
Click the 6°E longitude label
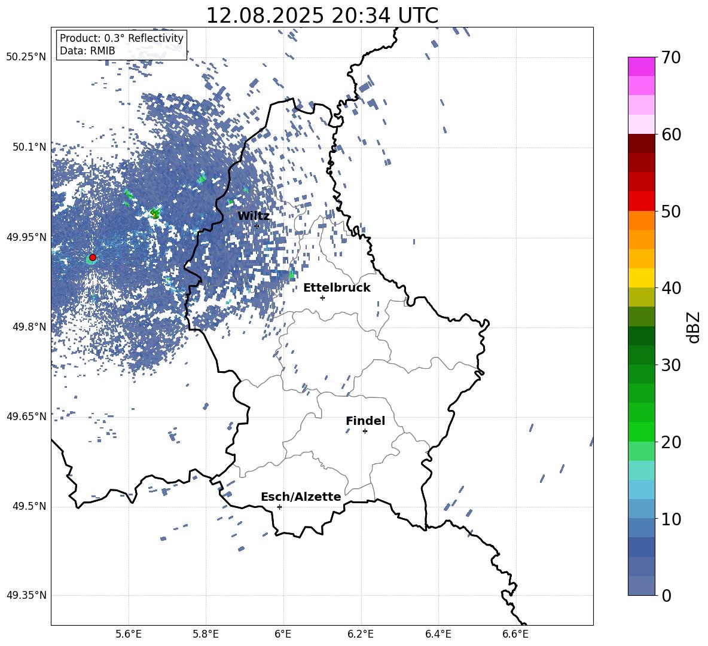tap(283, 635)
